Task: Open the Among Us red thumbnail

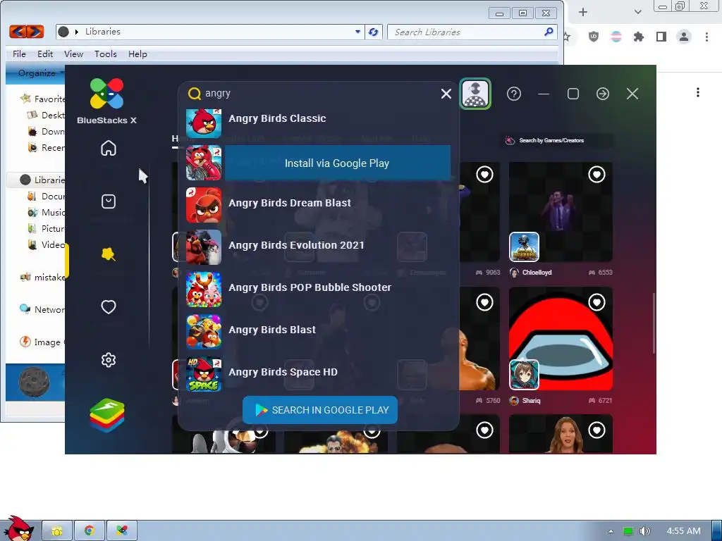Action: pos(561,338)
